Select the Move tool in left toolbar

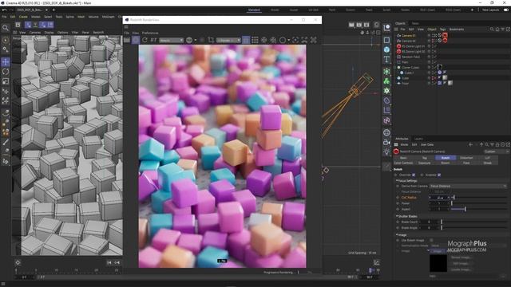point(6,62)
